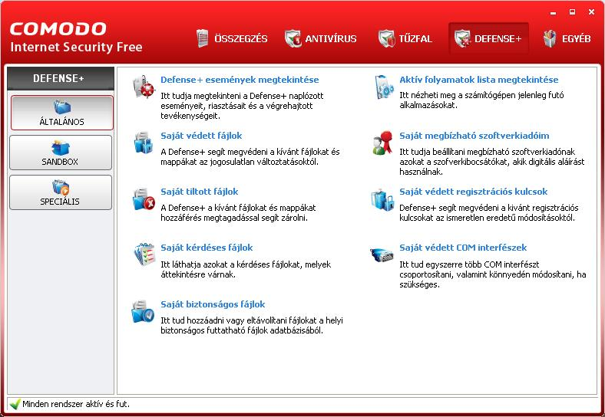This screenshot has height=417, width=605.
Task: Click the Antivírus shield icon
Action: point(293,38)
